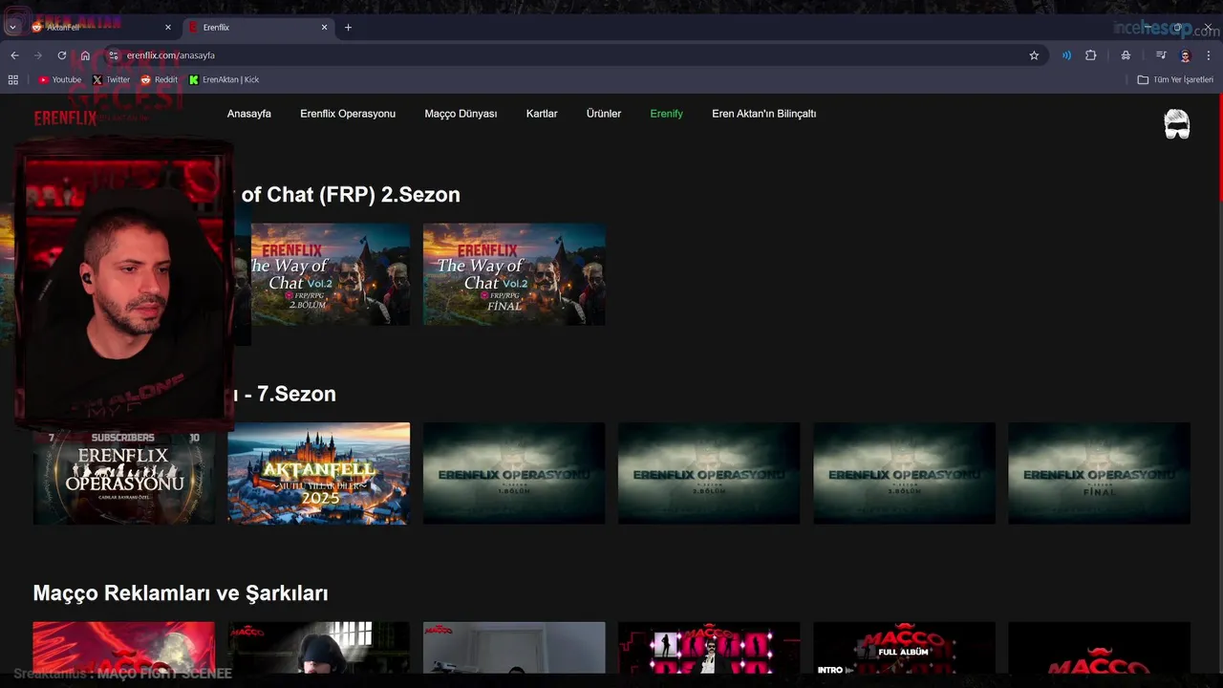Open the browser home page icon

[85, 55]
